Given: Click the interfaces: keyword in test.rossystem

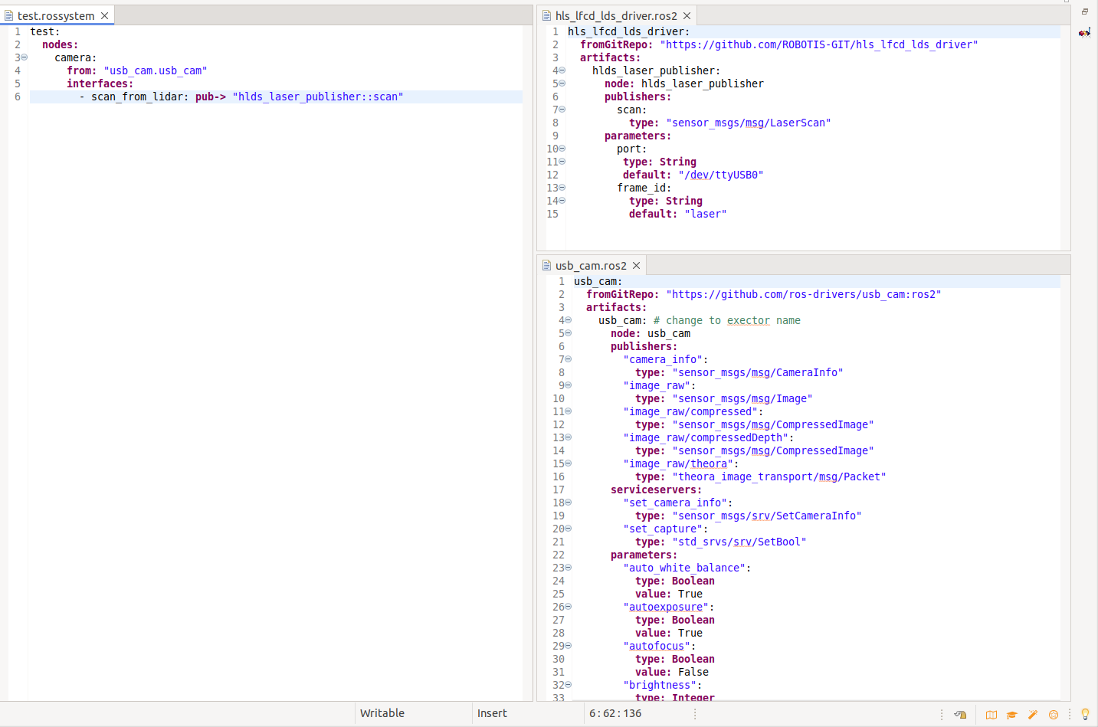Looking at the screenshot, I should [100, 84].
